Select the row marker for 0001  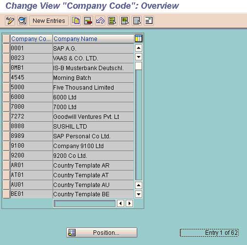[x=6, y=48]
